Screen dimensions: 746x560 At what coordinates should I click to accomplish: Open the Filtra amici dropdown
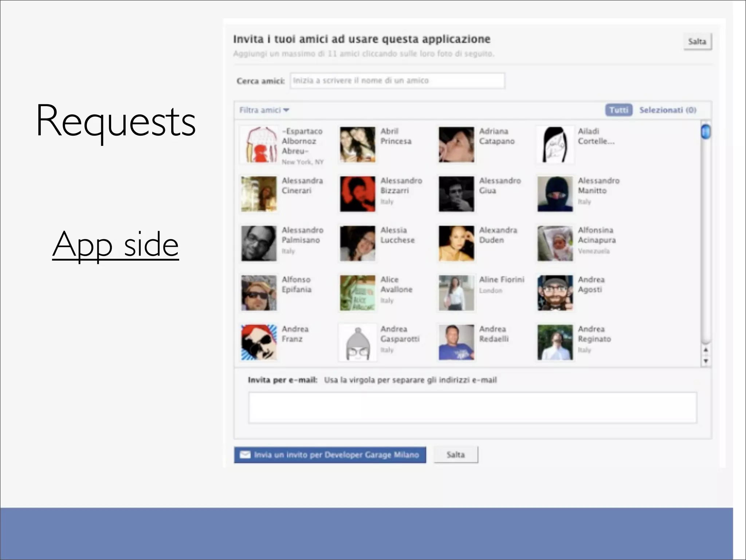tap(264, 110)
